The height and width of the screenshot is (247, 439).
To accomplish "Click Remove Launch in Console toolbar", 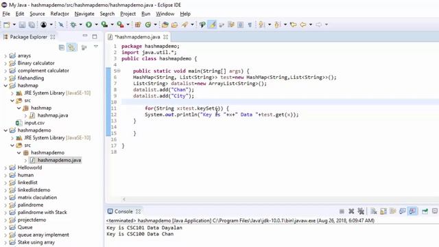I will click(x=351, y=211).
